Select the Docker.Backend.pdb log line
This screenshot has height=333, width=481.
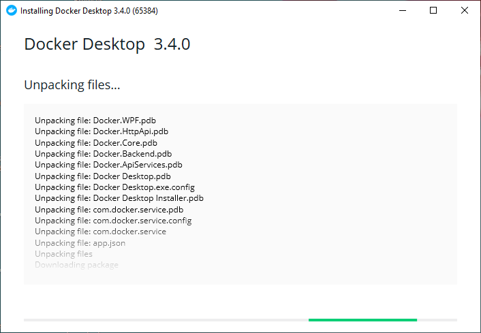[104, 154]
